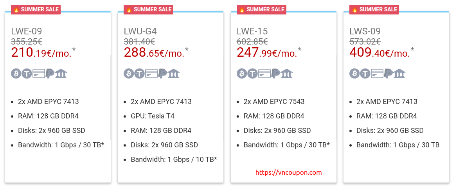
Task: Click the Tether icon on LWS-09 card
Action: [x=366, y=73]
